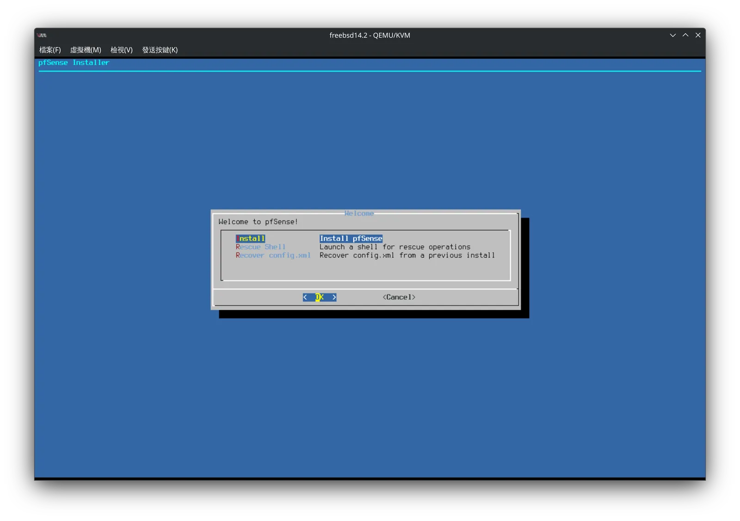Screen dimensions: 740x521
Task: Open the 檢視(V) menu
Action: coord(122,50)
